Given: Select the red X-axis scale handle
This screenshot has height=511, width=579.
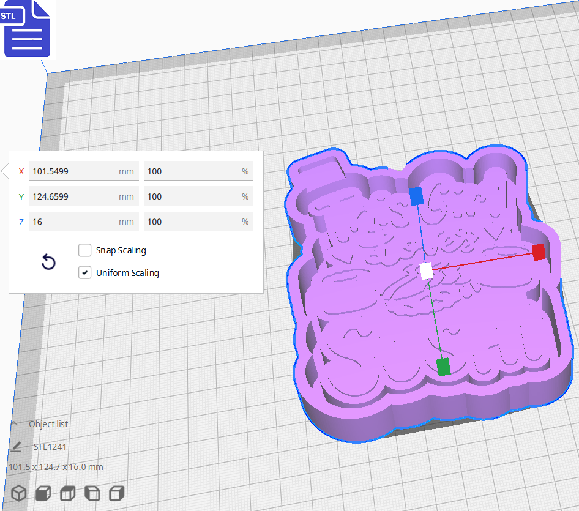Looking at the screenshot, I should pyautogui.click(x=540, y=253).
